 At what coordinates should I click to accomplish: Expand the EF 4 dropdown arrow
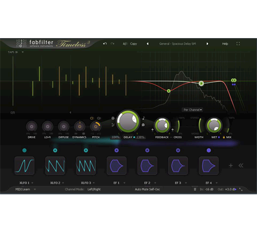tap(217, 183)
